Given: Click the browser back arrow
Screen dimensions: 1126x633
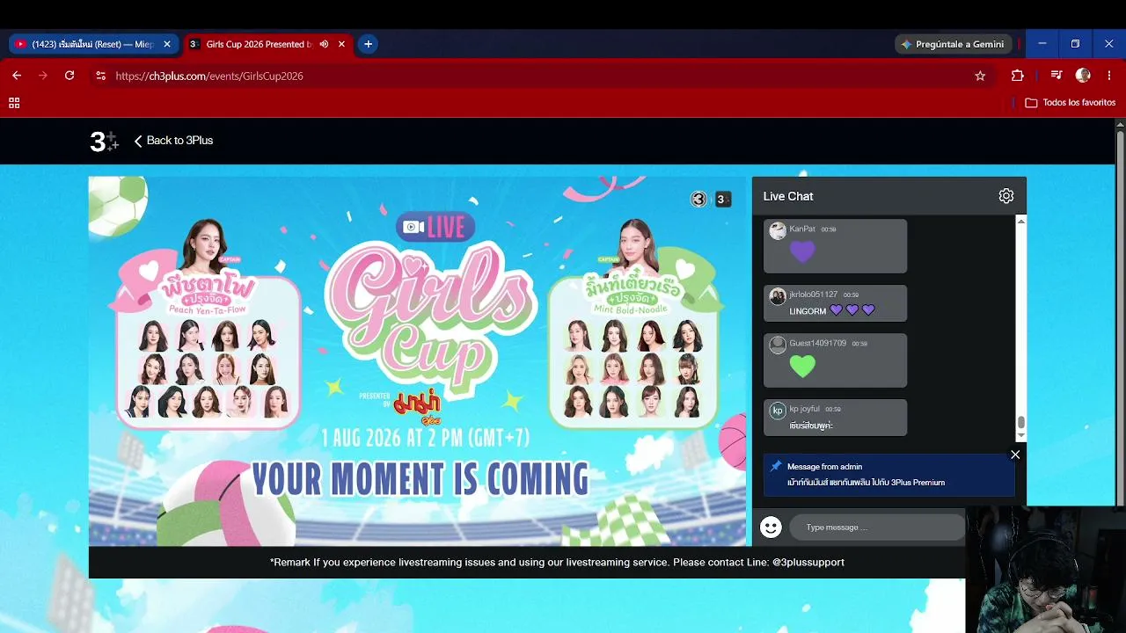Looking at the screenshot, I should [17, 76].
